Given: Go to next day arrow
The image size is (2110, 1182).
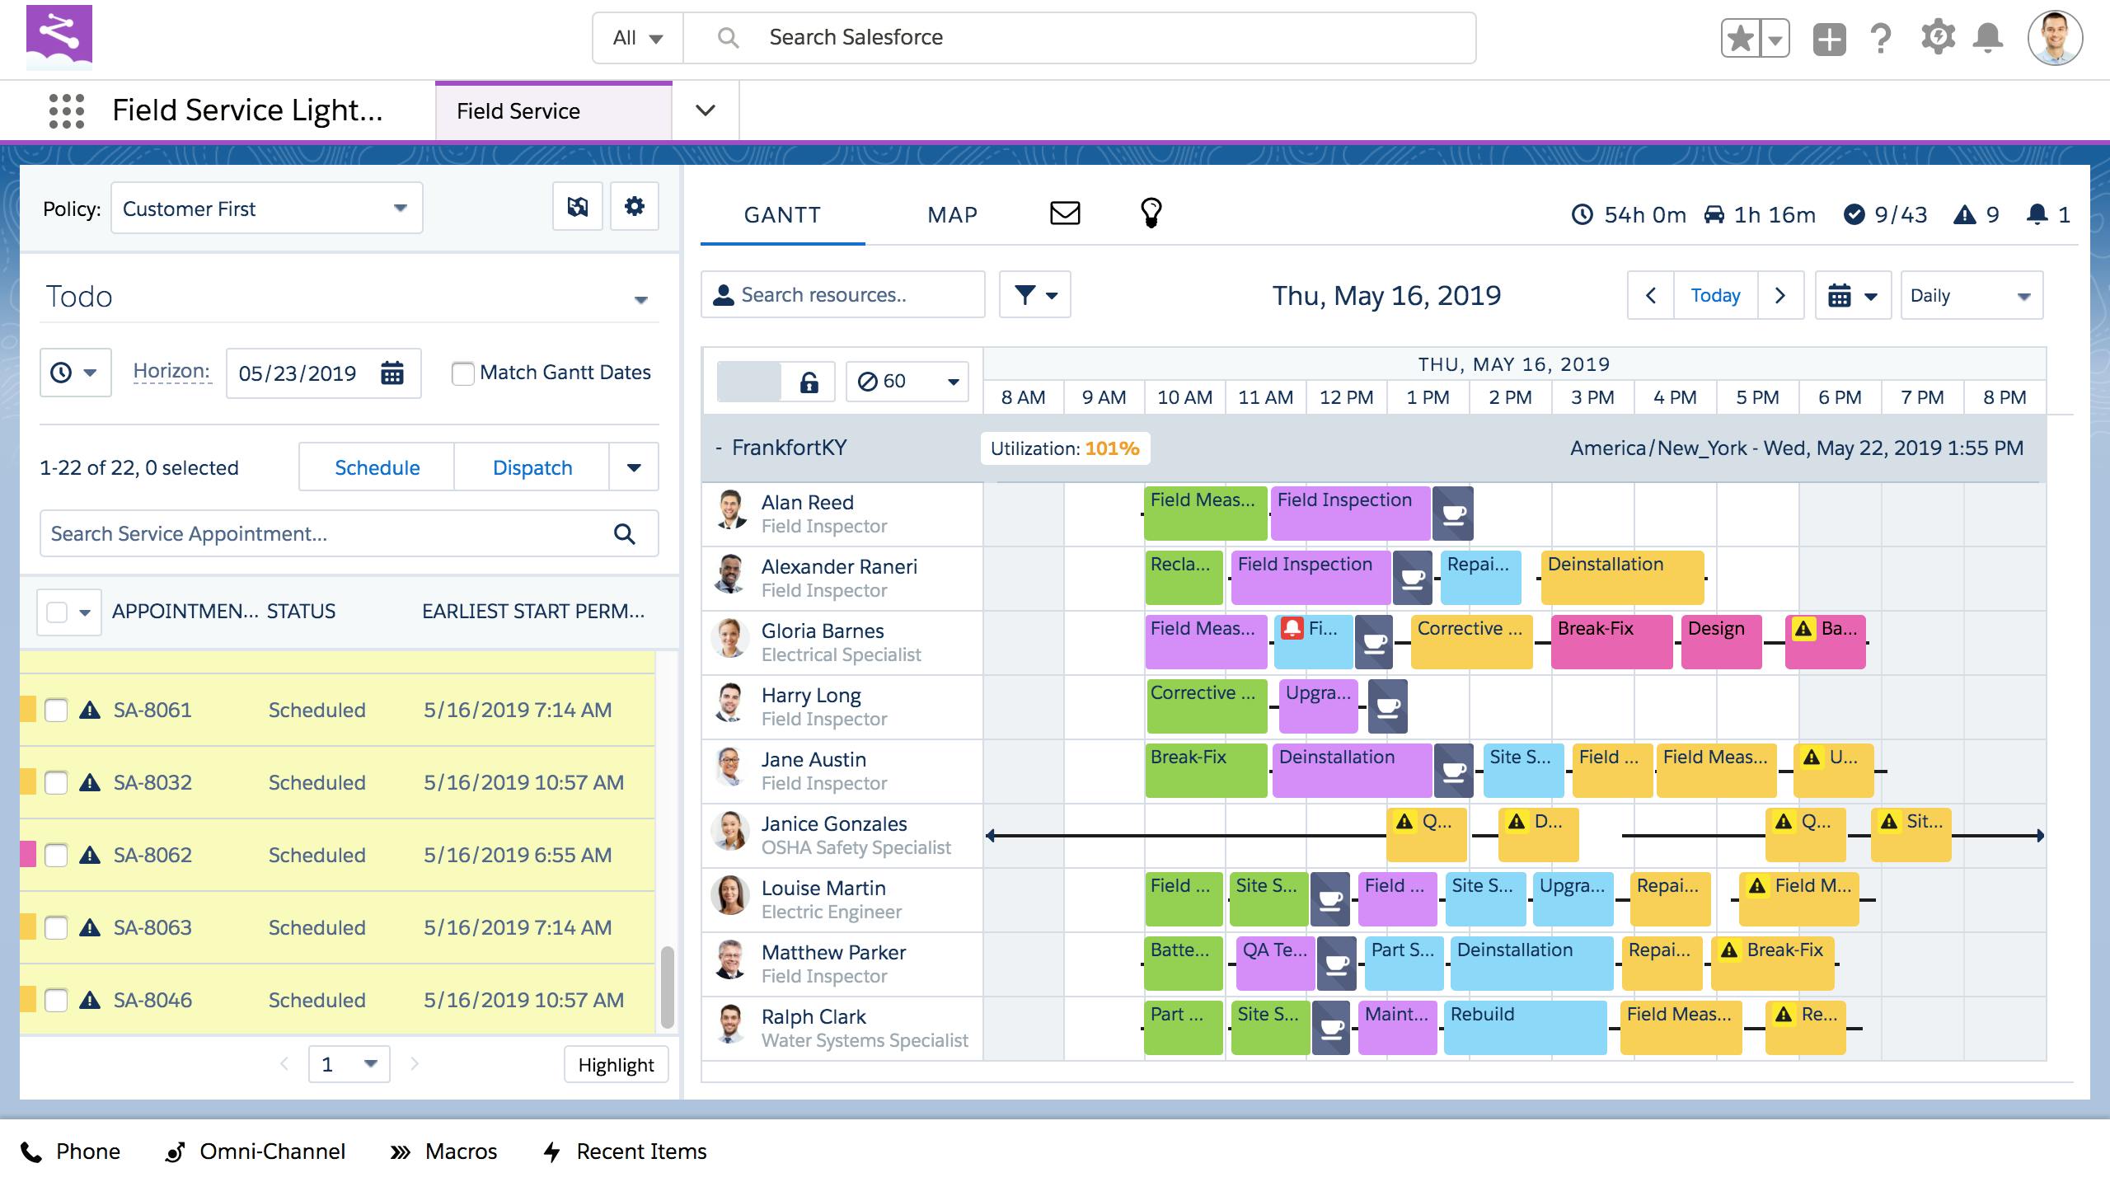Looking at the screenshot, I should [1780, 295].
